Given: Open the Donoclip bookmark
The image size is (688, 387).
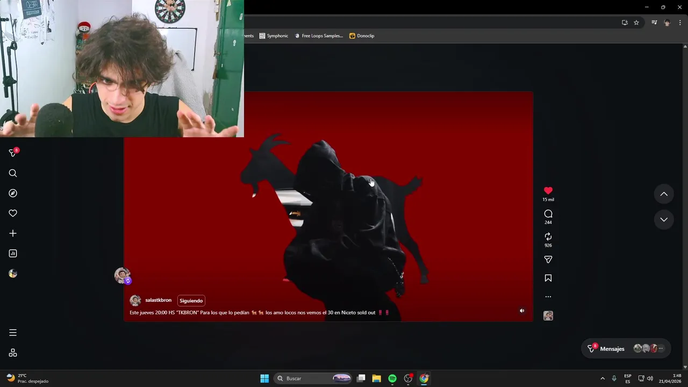Looking at the screenshot, I should coord(362,35).
